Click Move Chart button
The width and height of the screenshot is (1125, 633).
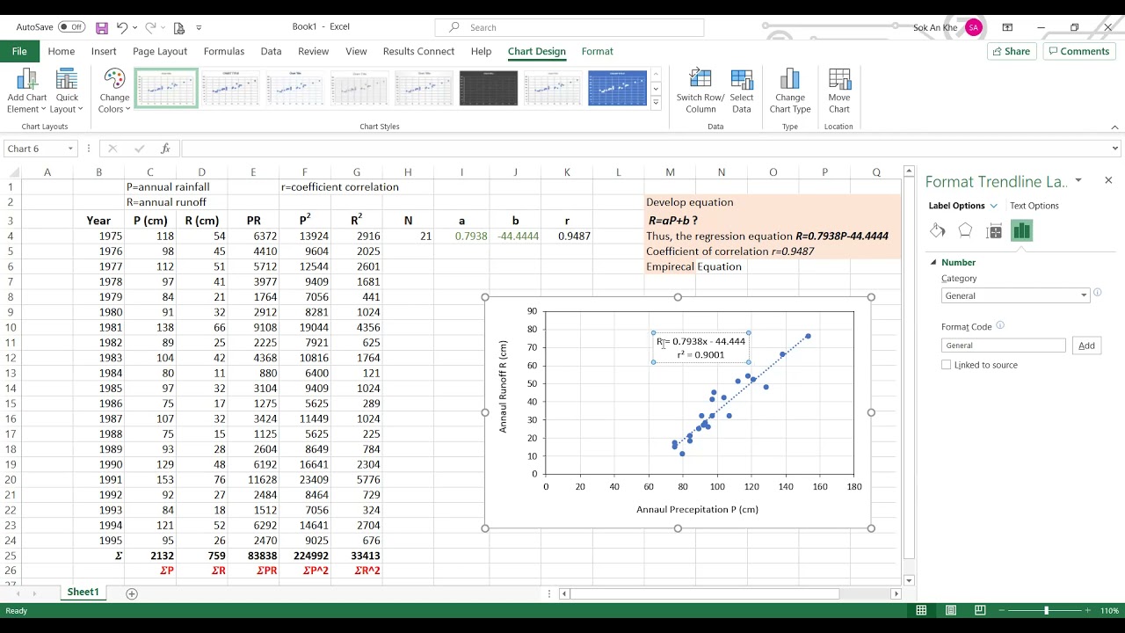click(839, 91)
